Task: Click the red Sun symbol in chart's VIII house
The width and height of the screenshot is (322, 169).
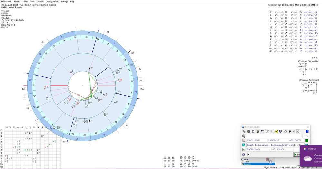Action: coord(119,81)
